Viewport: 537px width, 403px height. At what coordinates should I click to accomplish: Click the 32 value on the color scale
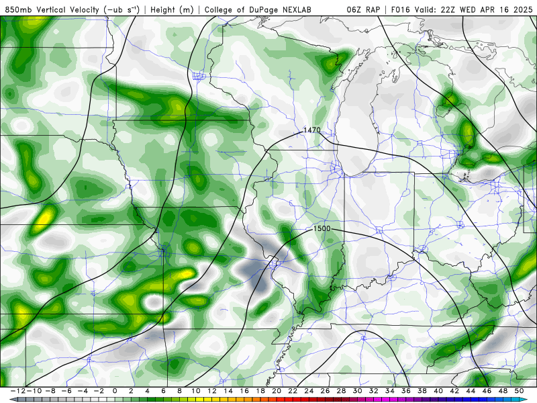point(374,391)
